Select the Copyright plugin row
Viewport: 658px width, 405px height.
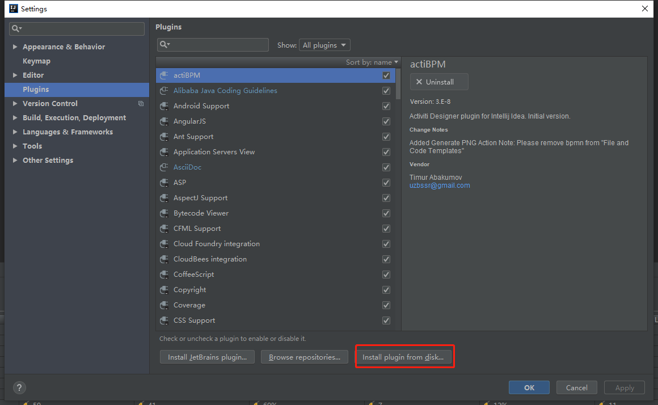(x=276, y=290)
